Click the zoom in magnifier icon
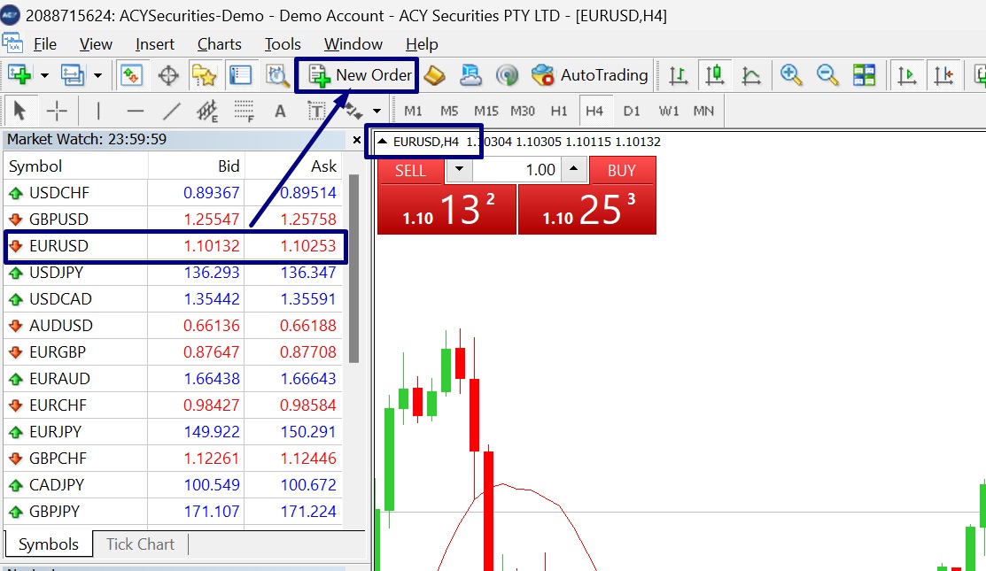986x571 pixels. [791, 75]
